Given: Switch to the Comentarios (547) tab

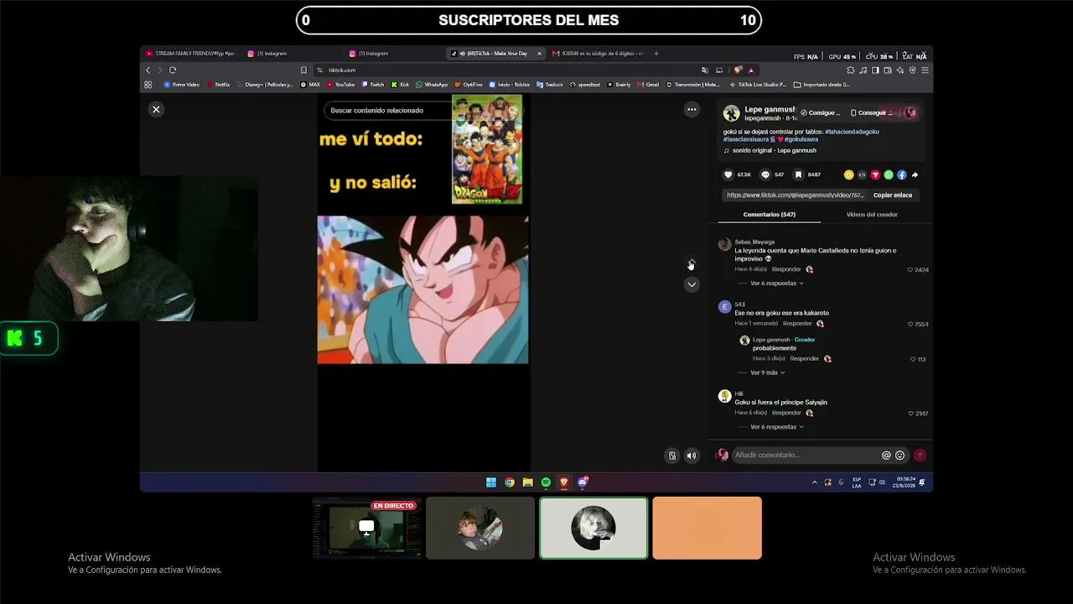Looking at the screenshot, I should [769, 215].
